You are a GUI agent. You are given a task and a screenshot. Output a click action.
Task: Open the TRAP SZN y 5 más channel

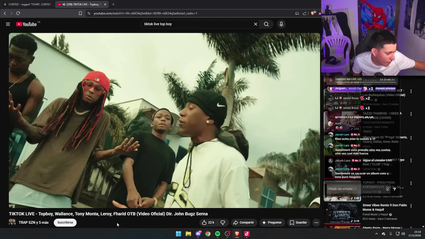[34, 222]
